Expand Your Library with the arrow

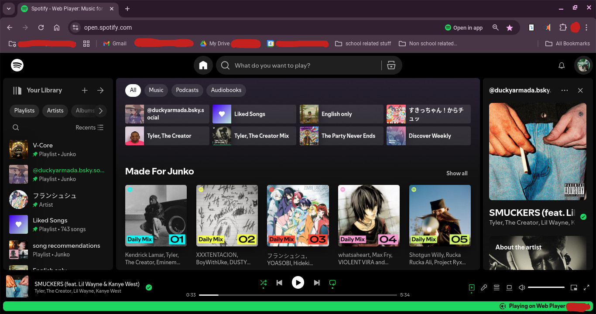tap(100, 90)
